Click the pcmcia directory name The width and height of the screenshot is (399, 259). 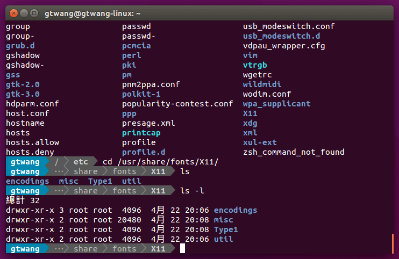coord(137,46)
